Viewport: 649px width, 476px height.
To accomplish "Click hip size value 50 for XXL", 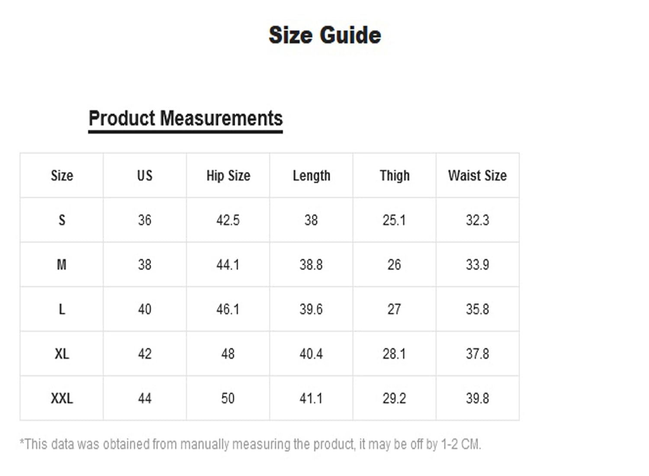I will click(228, 398).
